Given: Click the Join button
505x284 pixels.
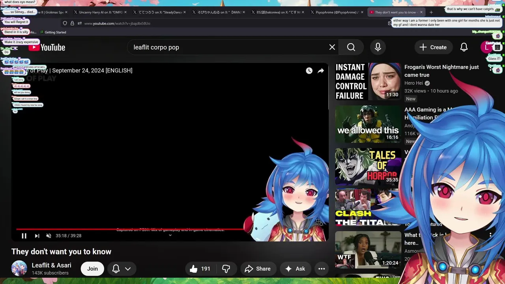Looking at the screenshot, I should [92, 269].
